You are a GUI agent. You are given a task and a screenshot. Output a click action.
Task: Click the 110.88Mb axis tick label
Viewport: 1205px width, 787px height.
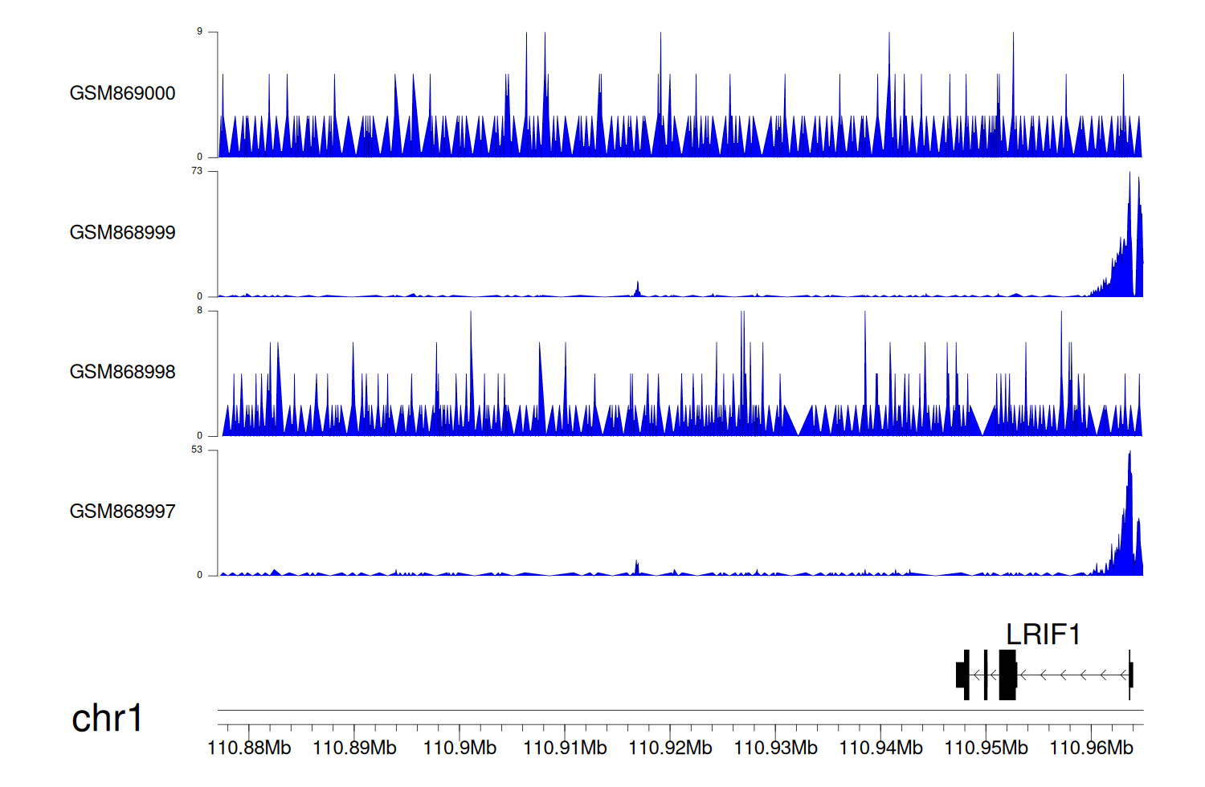tap(249, 748)
